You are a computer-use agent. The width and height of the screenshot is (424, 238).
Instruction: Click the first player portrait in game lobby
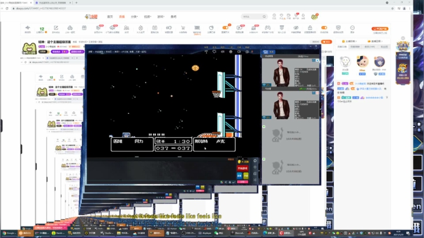click(281, 72)
